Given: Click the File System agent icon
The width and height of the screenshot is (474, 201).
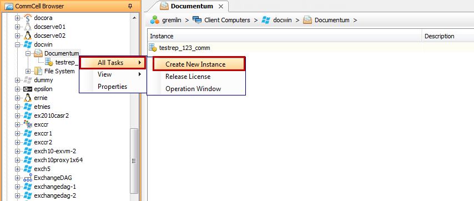Looking at the screenshot, I should 38,71.
